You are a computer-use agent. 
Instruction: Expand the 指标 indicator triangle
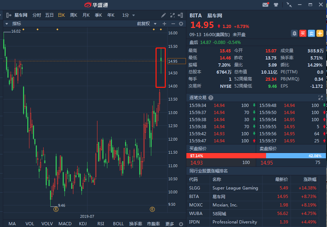coord(7,24)
